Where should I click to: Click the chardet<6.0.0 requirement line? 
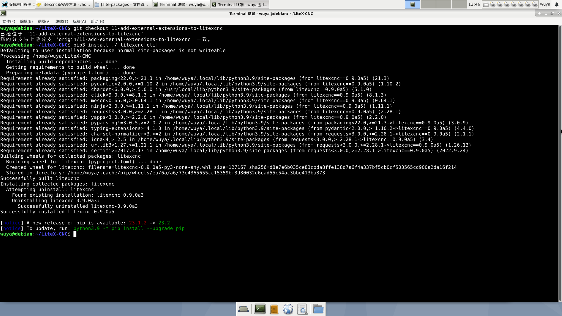pos(186,90)
